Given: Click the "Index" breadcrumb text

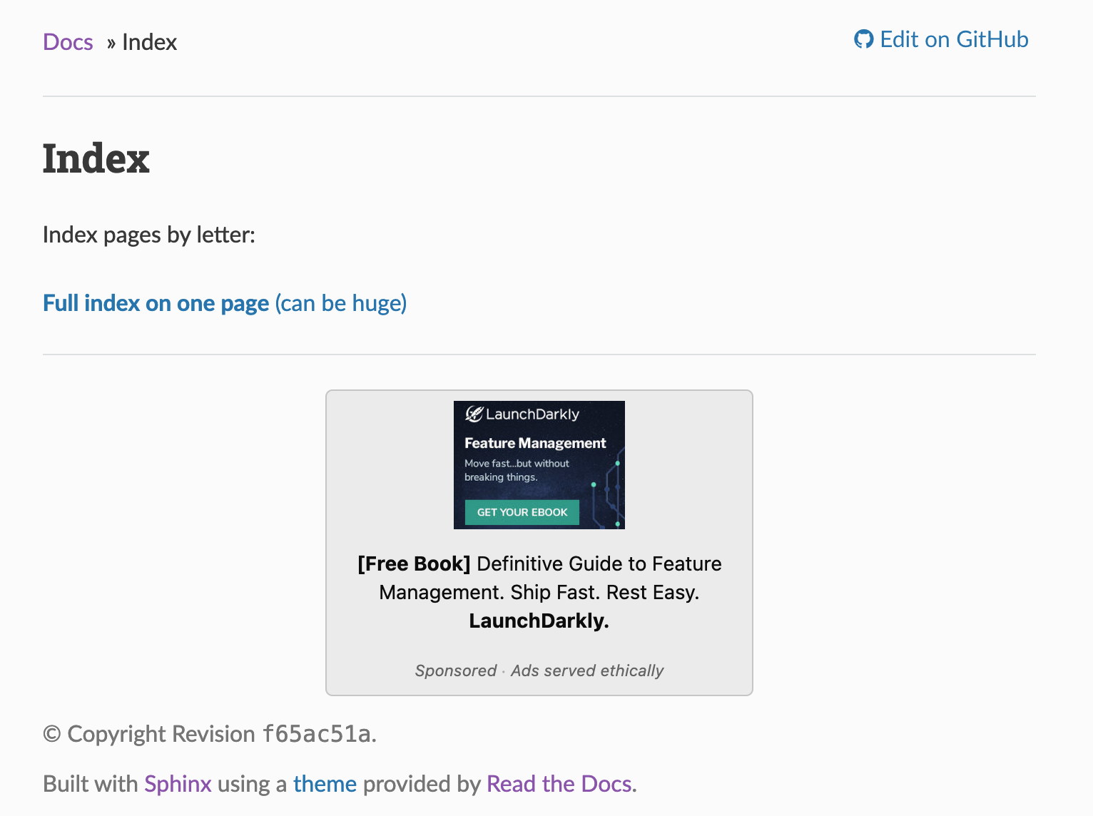Looking at the screenshot, I should tap(149, 42).
